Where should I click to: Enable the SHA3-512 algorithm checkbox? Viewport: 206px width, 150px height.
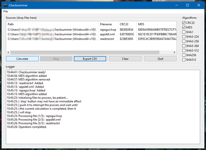coord(184,50)
